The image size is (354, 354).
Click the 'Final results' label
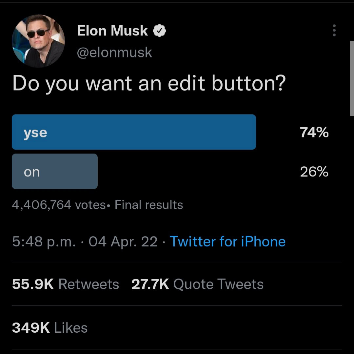click(x=149, y=205)
